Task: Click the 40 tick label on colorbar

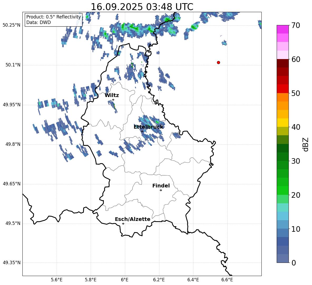Action: click(x=296, y=127)
